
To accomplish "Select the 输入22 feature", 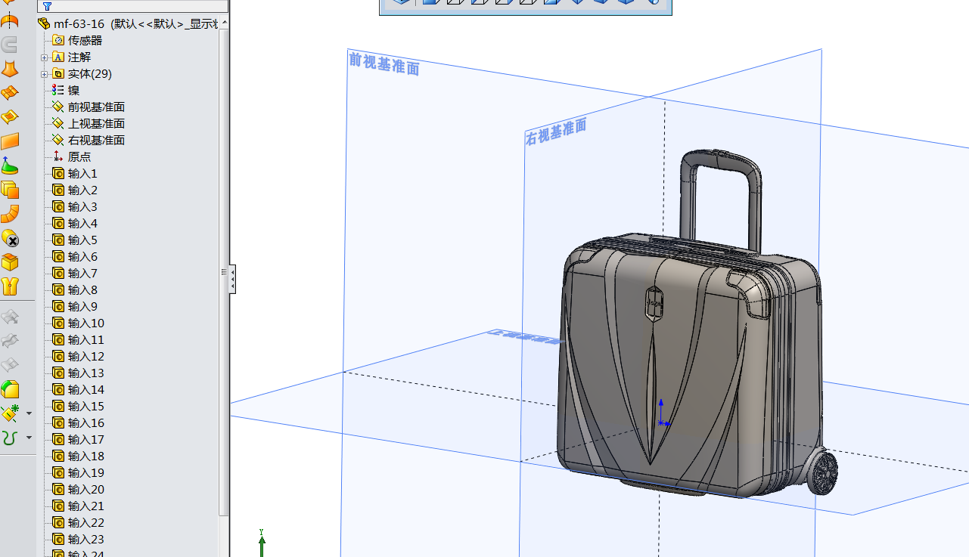I will pos(79,523).
